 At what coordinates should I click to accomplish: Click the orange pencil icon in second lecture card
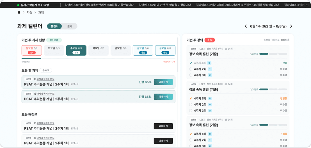pyautogui.click(x=191, y=98)
